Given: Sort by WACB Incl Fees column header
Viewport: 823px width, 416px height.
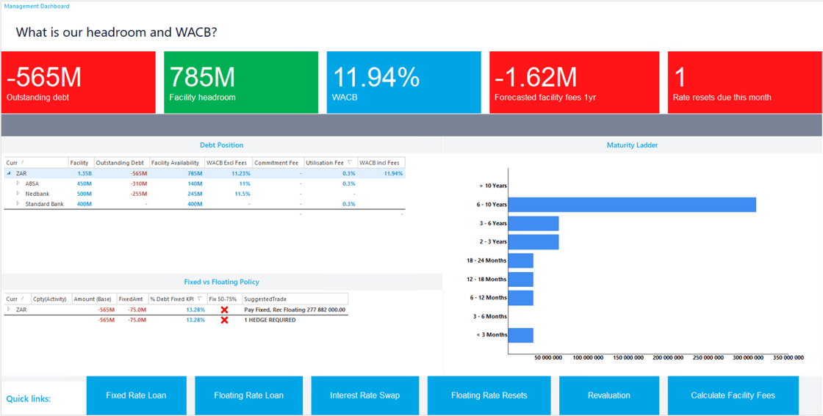Looking at the screenshot, I should 381,163.
